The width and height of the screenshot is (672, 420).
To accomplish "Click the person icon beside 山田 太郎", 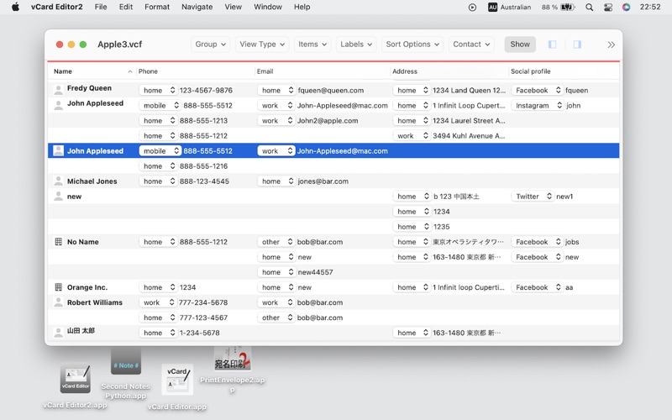I will tap(58, 332).
